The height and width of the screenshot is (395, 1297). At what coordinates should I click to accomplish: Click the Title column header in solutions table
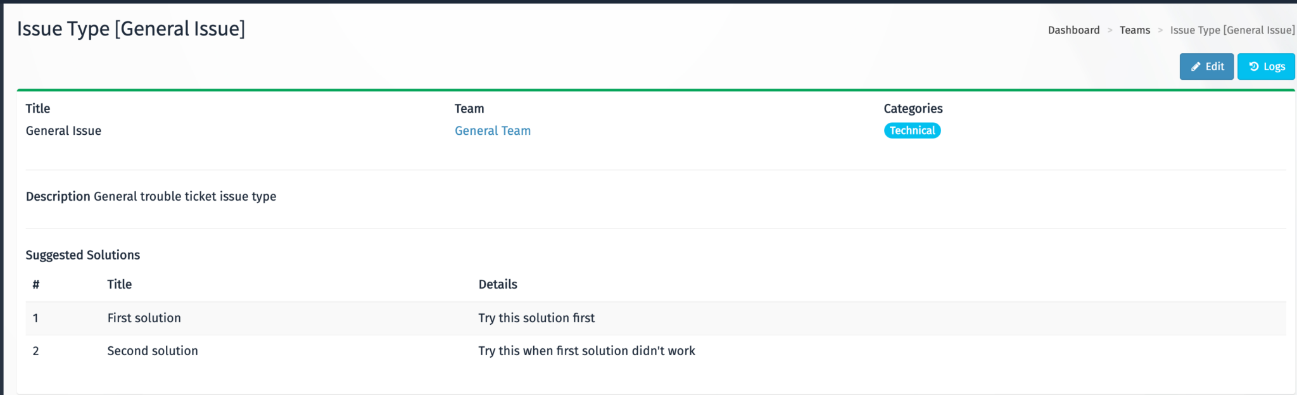click(119, 285)
